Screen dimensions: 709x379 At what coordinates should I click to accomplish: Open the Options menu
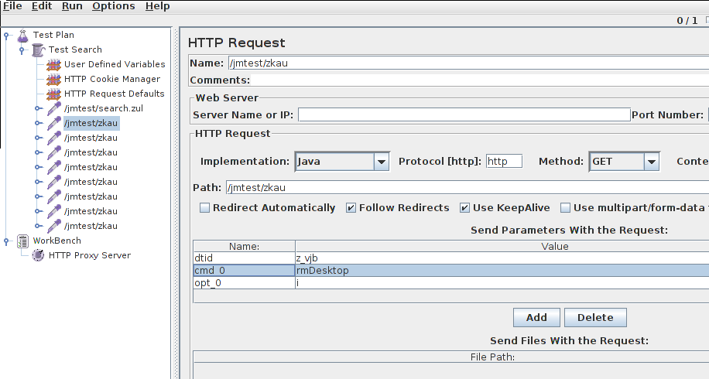(x=114, y=6)
